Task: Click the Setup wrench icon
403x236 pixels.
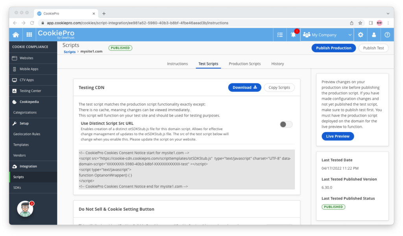Action: [15, 123]
